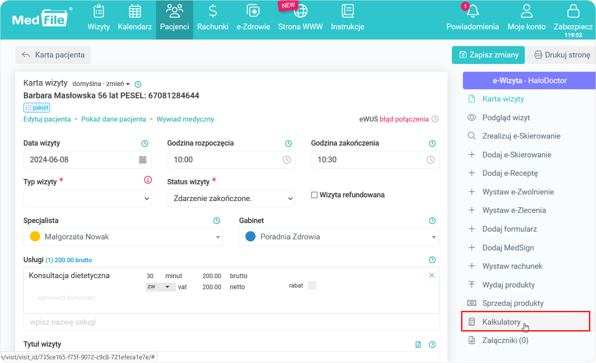596x363 pixels.
Task: Open the zw VAT rate dropdown
Action: (160, 287)
